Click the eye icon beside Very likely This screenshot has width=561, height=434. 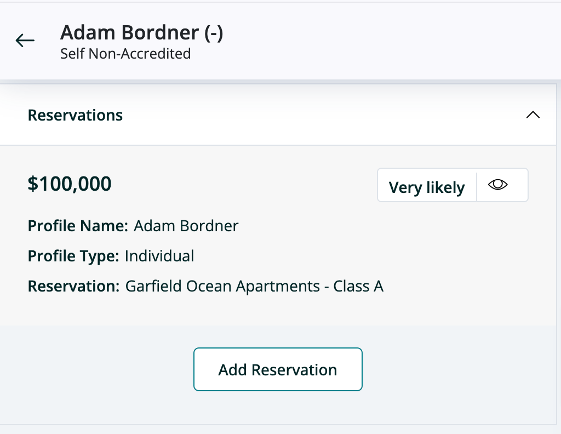(497, 185)
